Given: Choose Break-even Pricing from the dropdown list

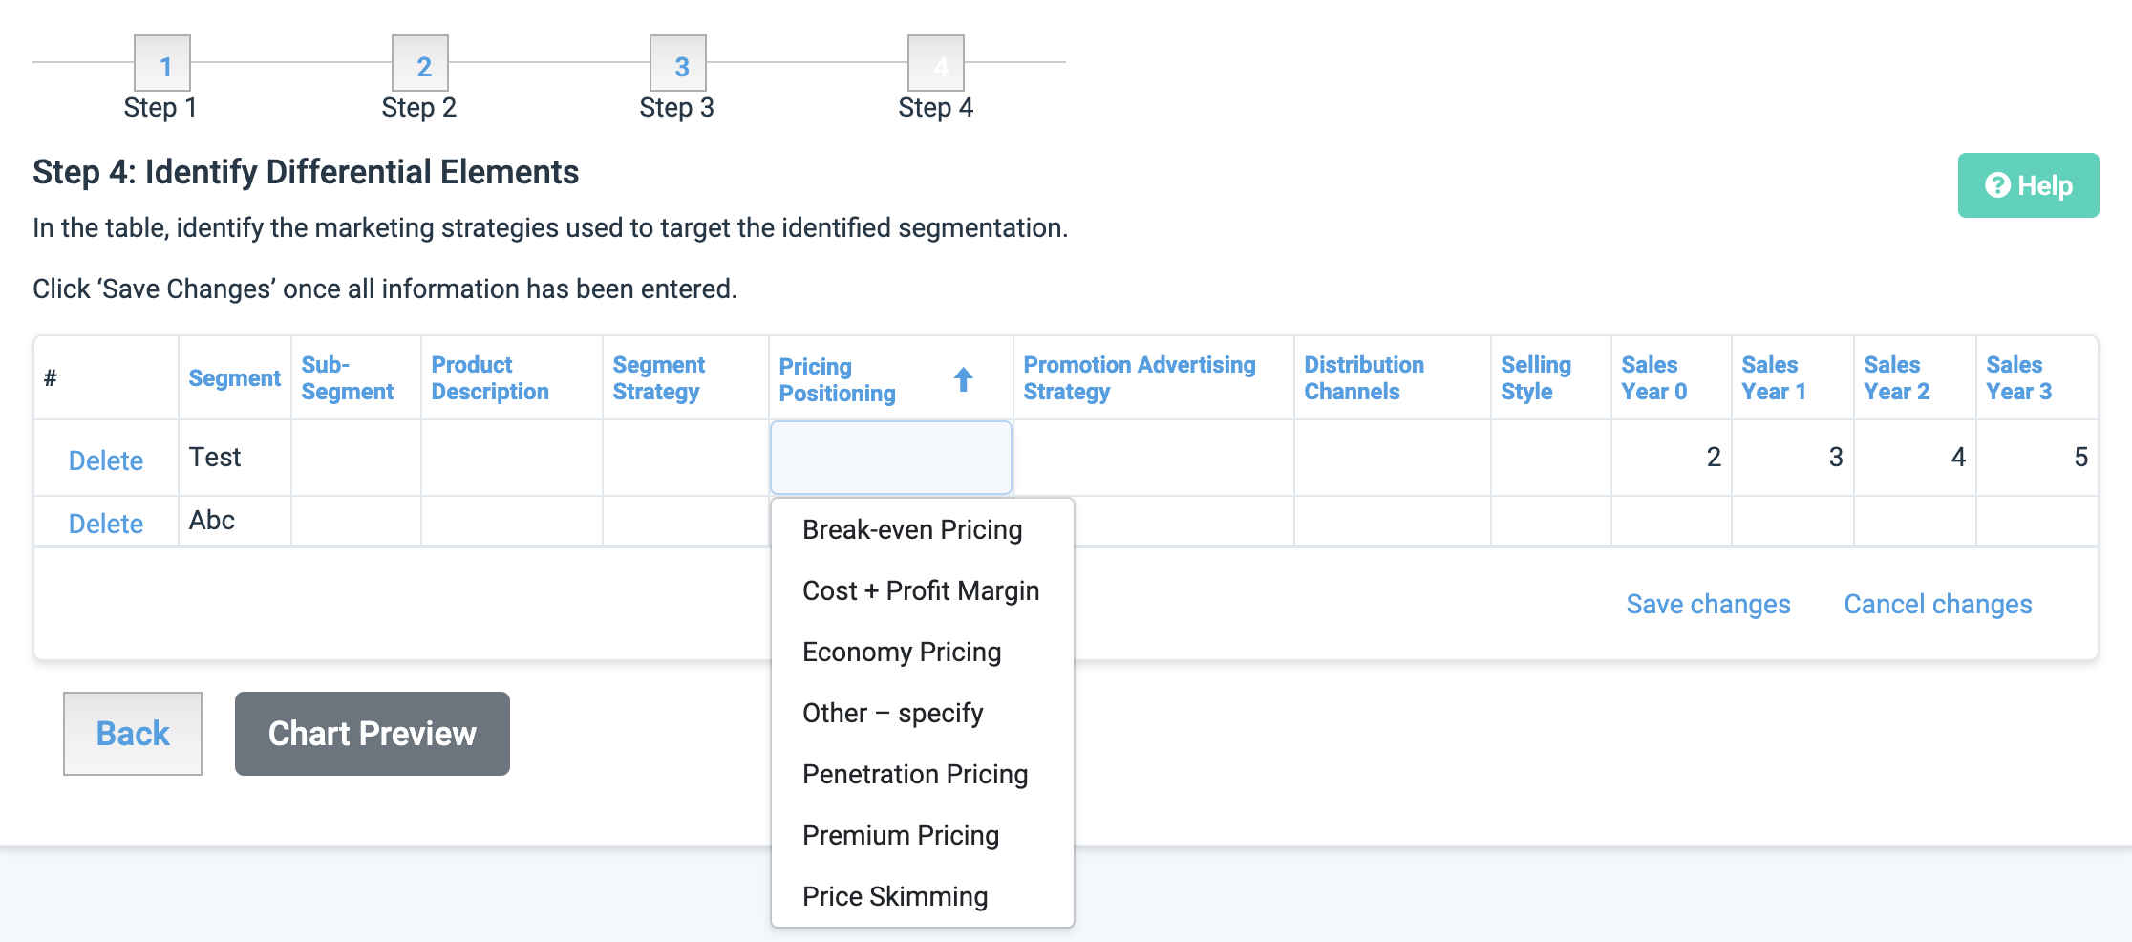Looking at the screenshot, I should (923, 529).
